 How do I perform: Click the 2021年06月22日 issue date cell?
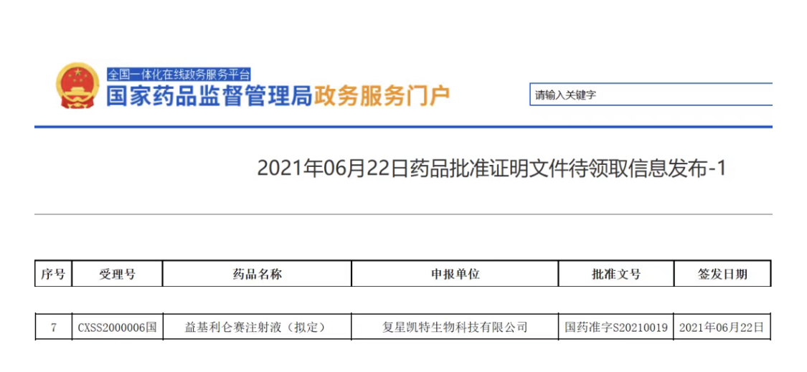point(722,328)
